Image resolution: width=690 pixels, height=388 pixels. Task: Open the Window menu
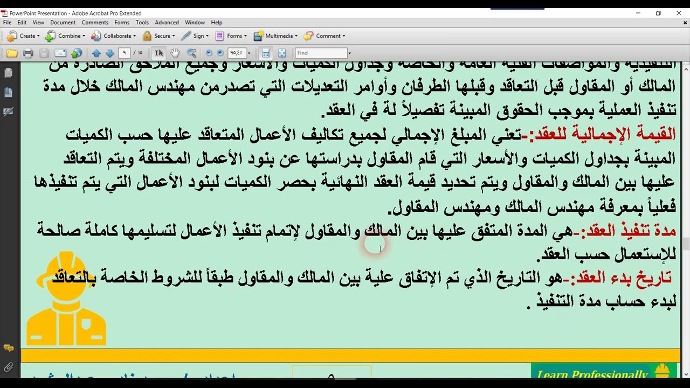195,23
